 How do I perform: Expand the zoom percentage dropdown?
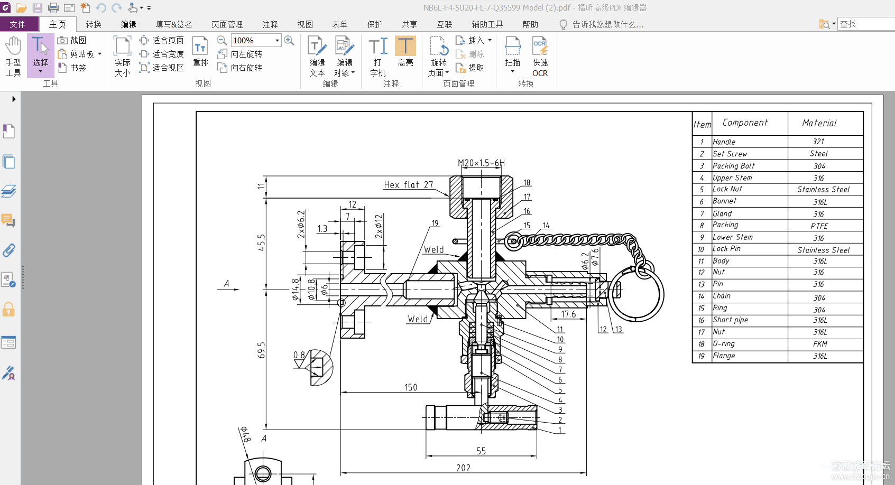click(x=277, y=40)
